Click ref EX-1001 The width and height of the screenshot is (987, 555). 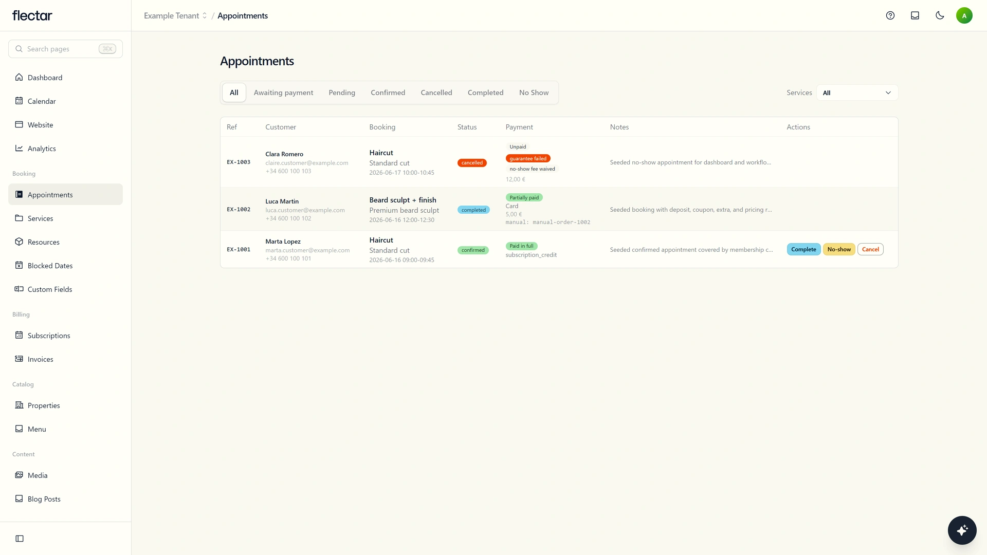tap(239, 249)
